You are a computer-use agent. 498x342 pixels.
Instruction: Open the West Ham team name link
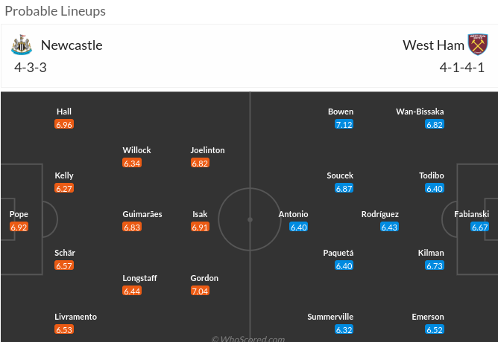pos(433,45)
